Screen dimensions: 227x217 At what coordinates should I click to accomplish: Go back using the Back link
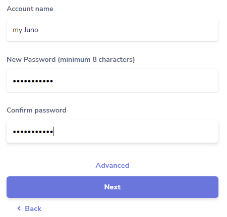[29, 208]
